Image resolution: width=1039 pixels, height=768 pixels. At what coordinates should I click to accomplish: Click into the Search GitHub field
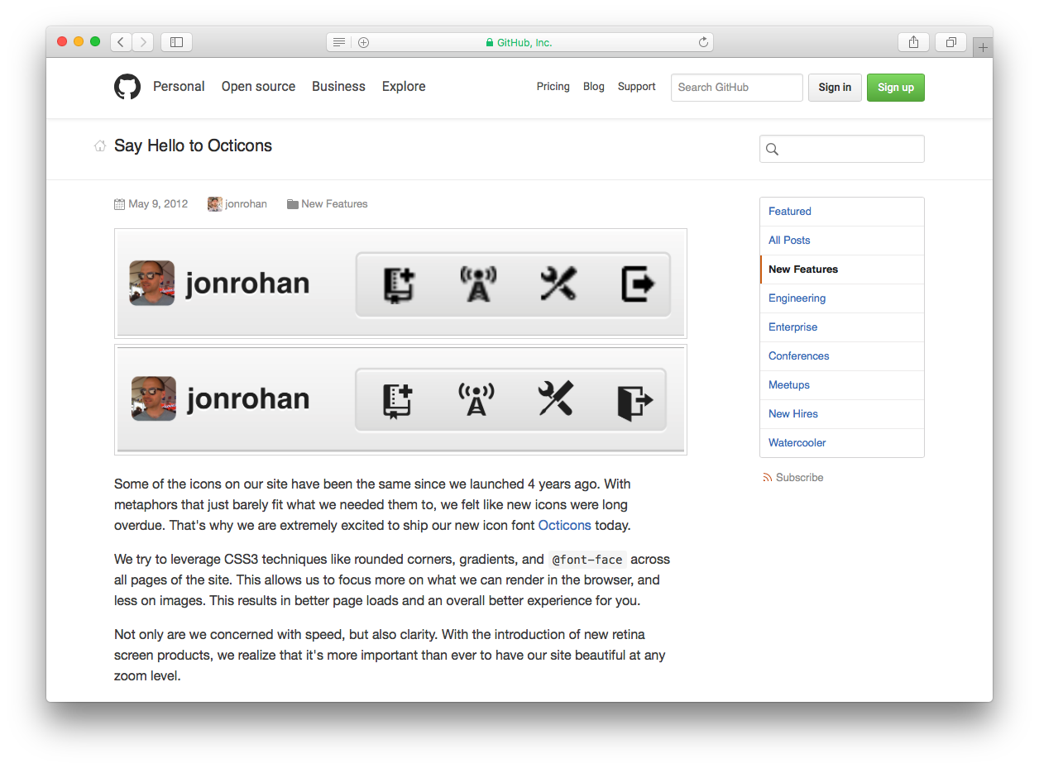(735, 88)
